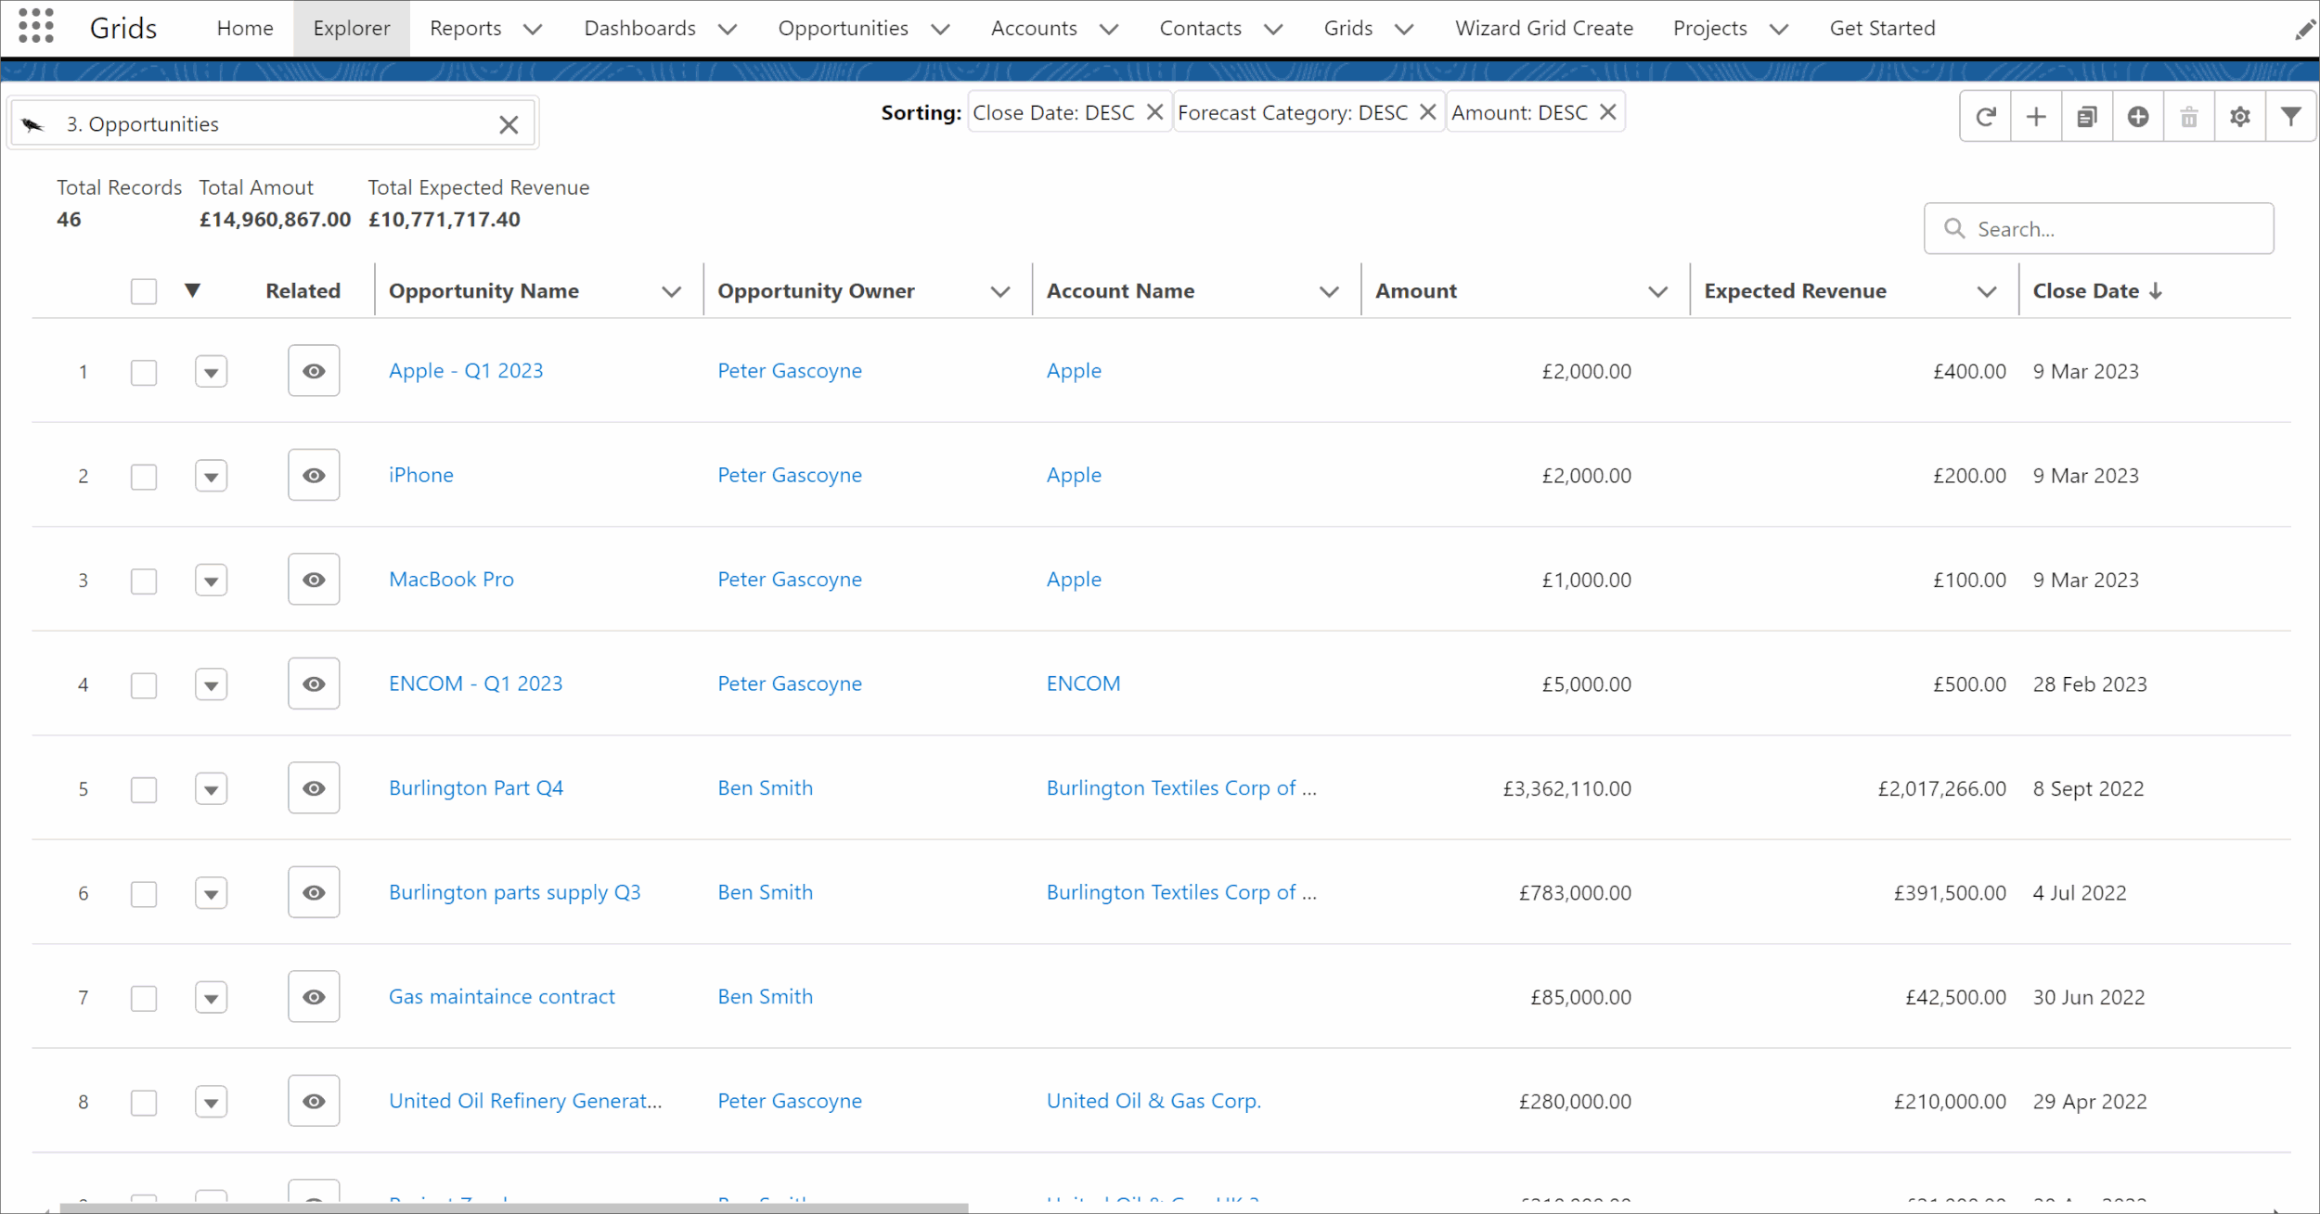
Task: Open the gear settings icon
Action: pos(2240,117)
